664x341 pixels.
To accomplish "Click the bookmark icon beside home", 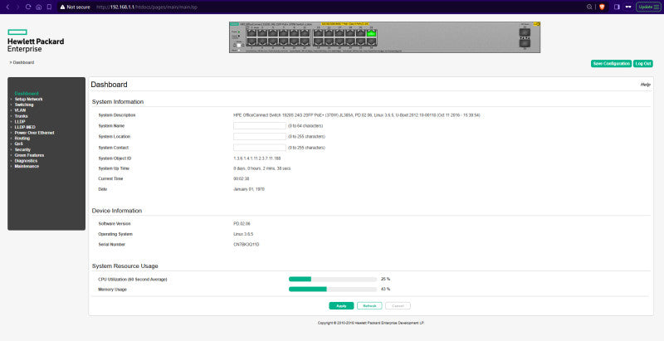I will tap(49, 7).
